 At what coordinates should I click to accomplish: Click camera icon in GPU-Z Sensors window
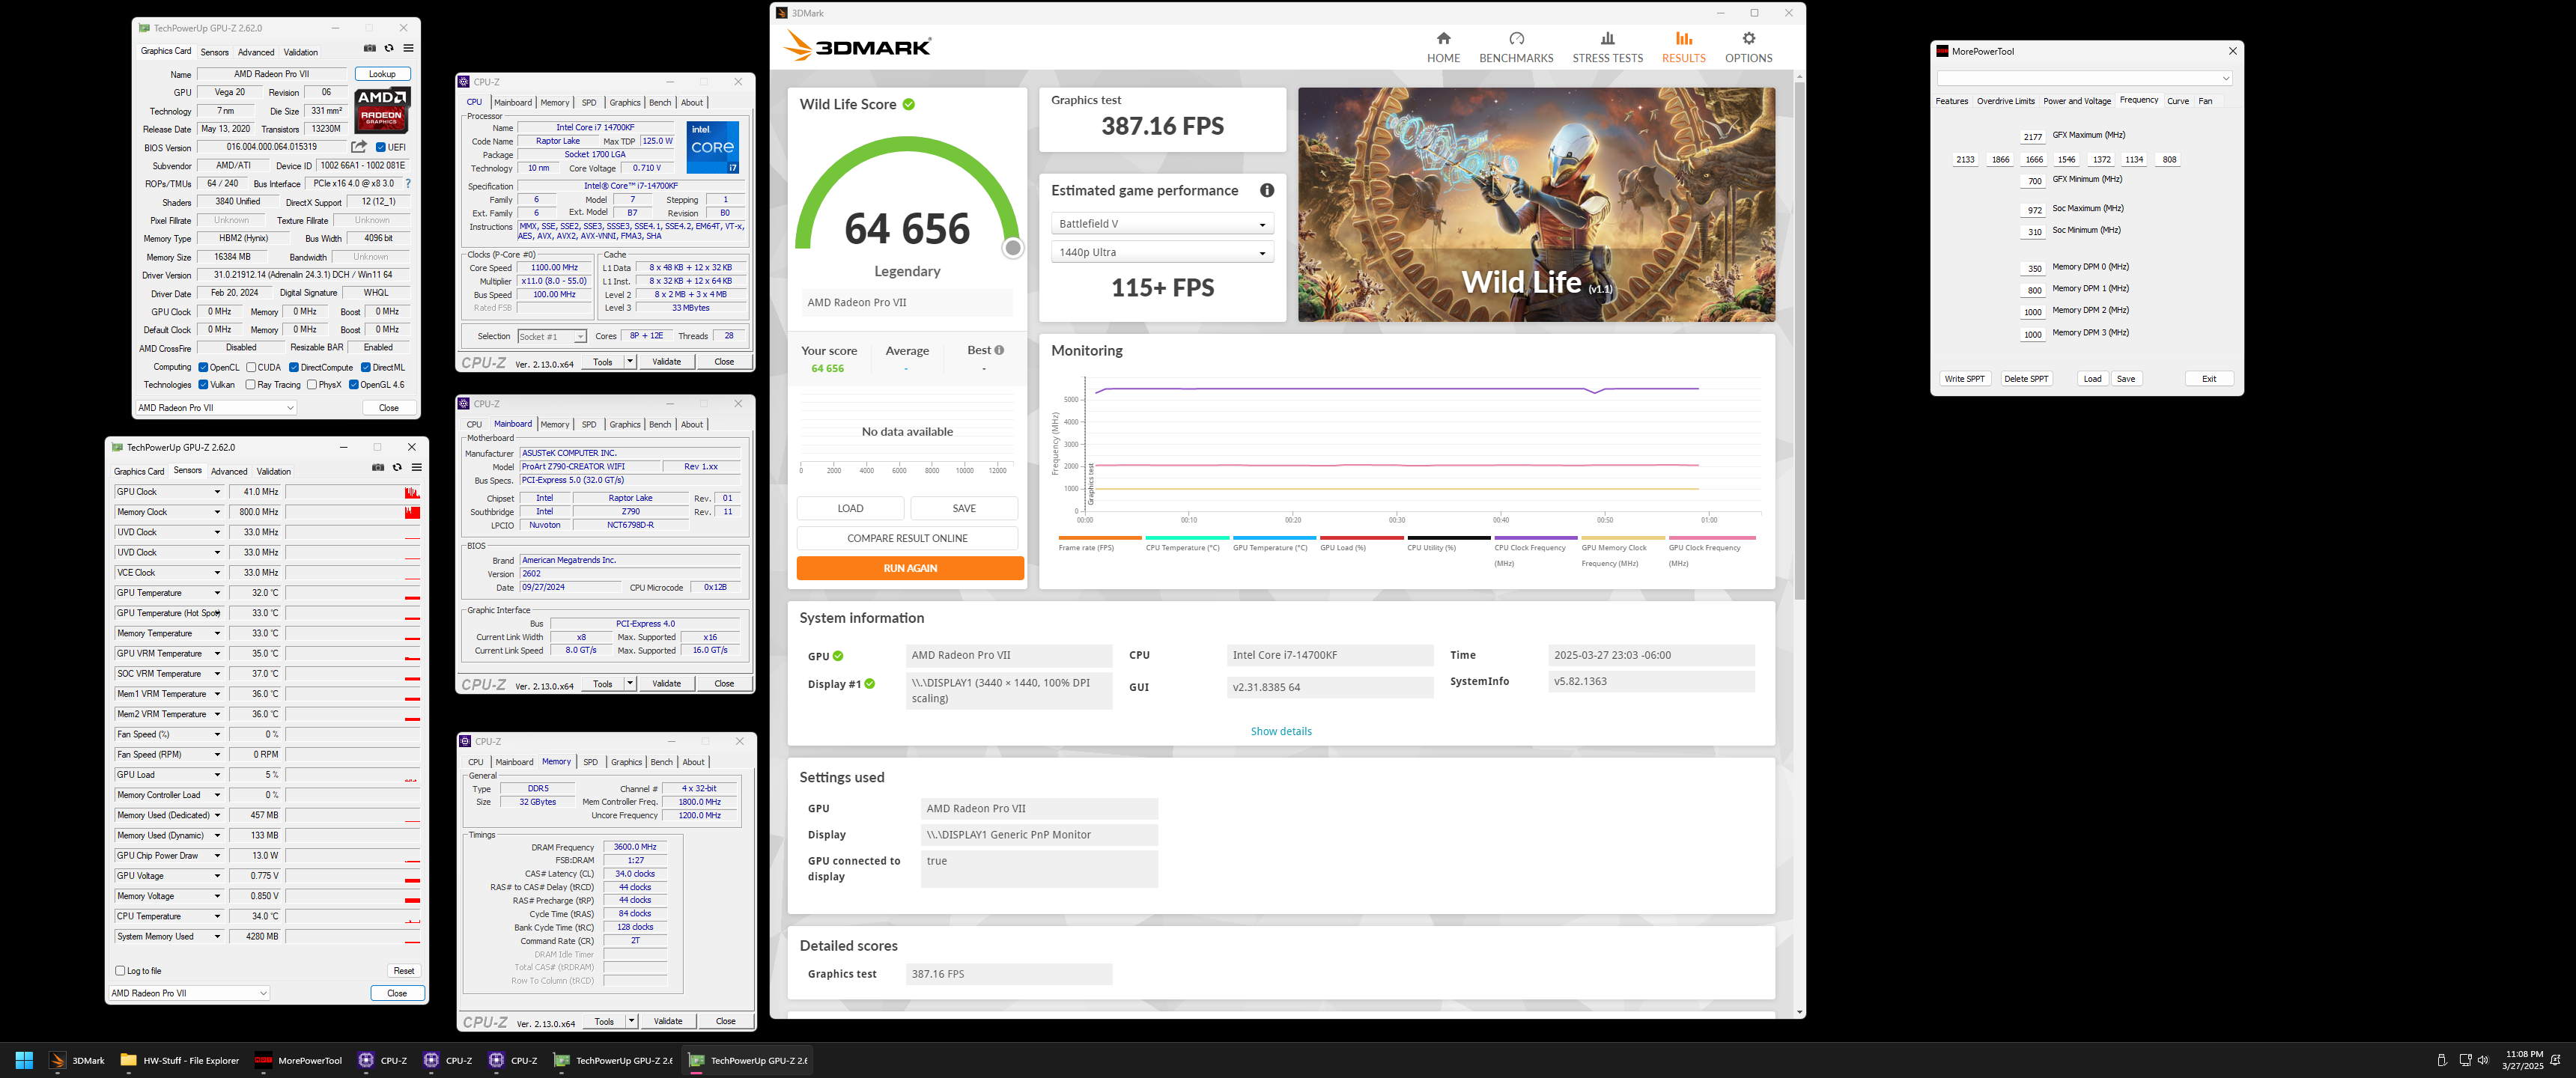378,467
